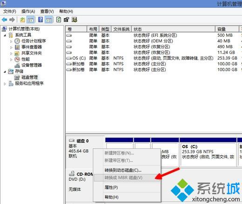Click the 计算机管理(本地) root icon
242x204 pixels.
tap(4, 29)
